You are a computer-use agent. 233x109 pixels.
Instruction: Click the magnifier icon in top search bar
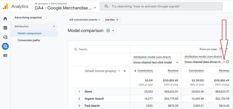tap(106, 6)
